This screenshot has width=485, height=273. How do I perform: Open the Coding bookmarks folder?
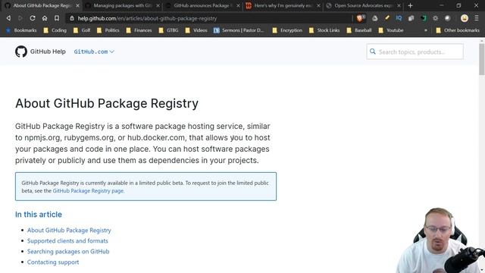55,30
